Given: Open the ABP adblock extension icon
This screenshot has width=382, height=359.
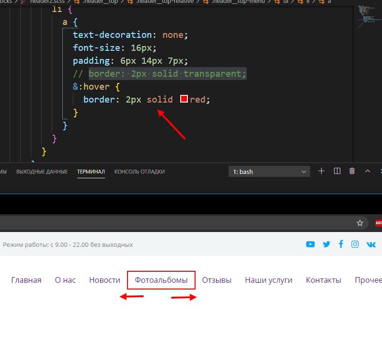Looking at the screenshot, I should pos(378,223).
